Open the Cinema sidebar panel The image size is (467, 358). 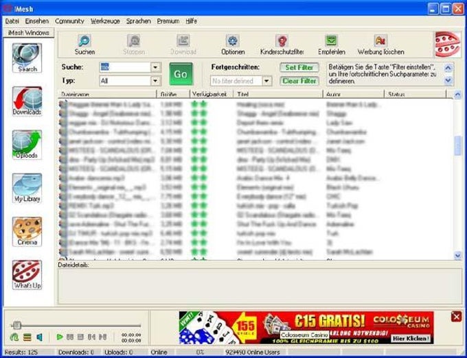tap(27, 231)
